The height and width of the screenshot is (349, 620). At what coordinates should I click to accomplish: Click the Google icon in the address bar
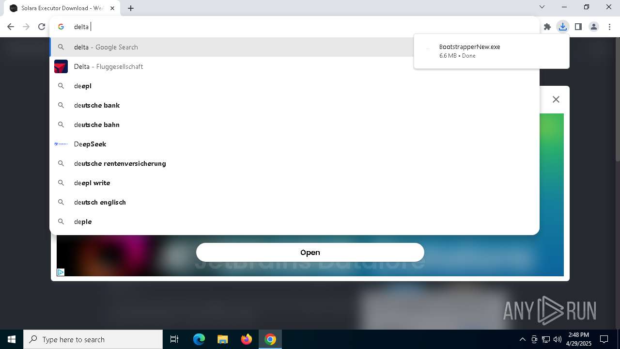pyautogui.click(x=61, y=27)
